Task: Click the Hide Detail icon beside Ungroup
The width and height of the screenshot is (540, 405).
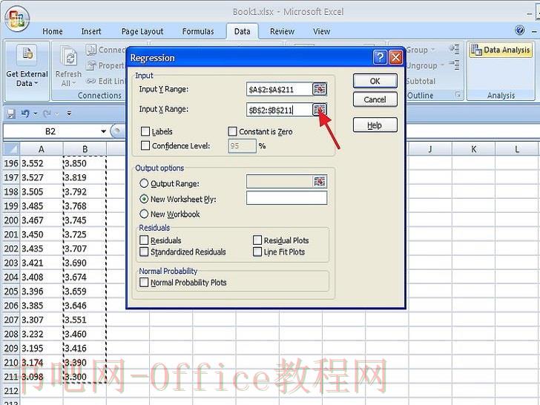Action: pos(455,65)
